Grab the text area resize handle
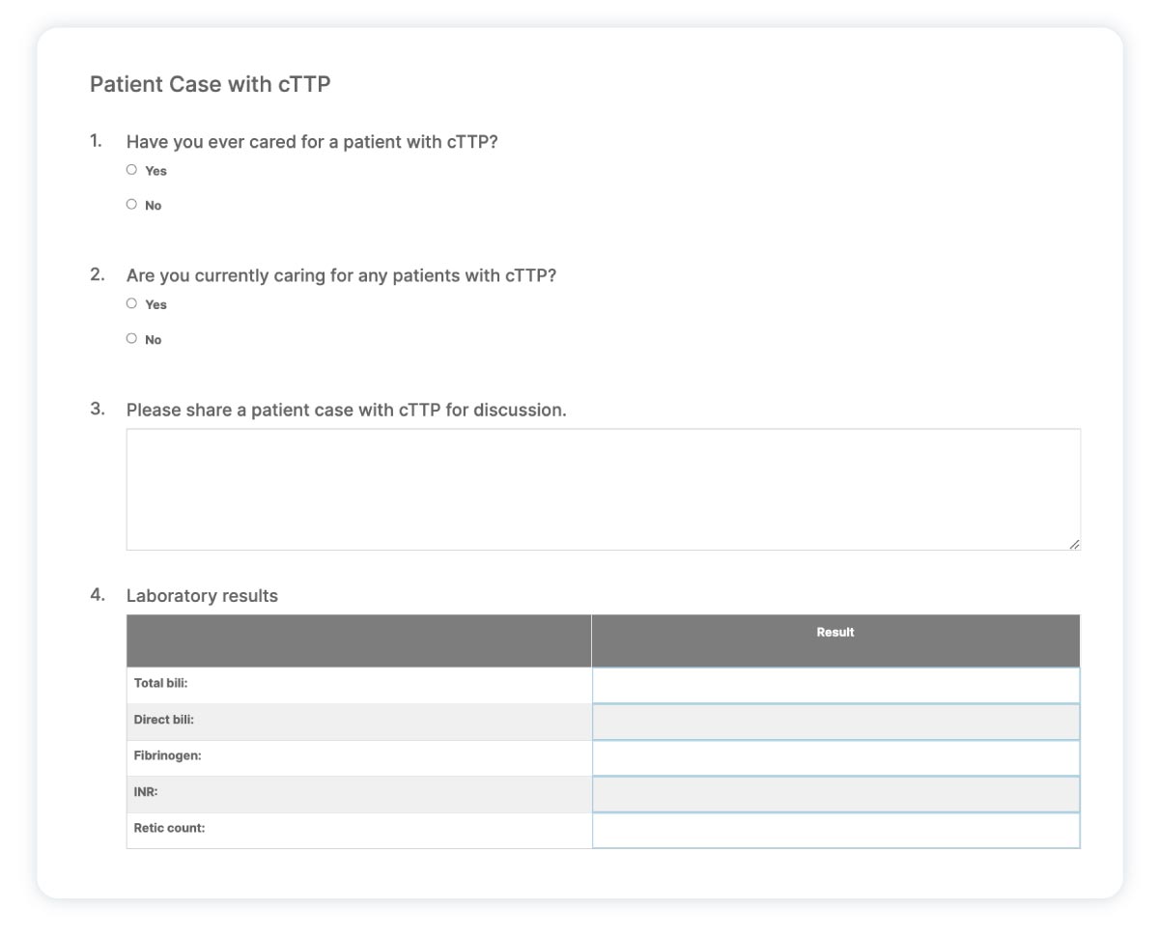The height and width of the screenshot is (938, 1159). [1074, 545]
